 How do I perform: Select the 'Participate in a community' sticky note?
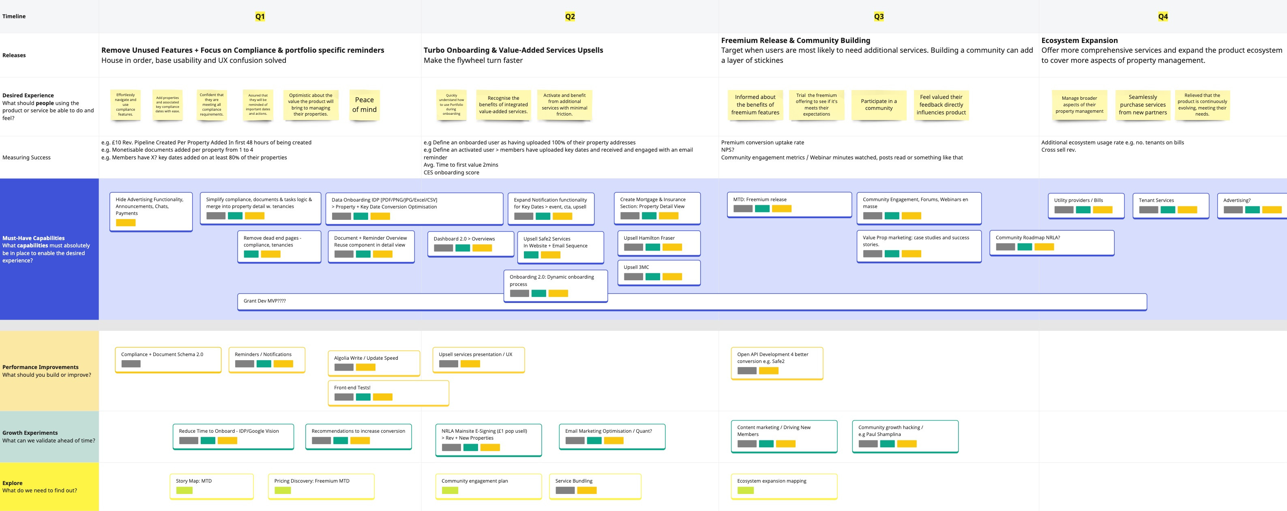tap(879, 105)
